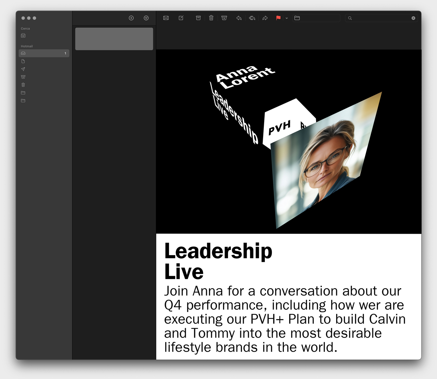Select the highlighted message in the list
The image size is (437, 379).
[114, 39]
